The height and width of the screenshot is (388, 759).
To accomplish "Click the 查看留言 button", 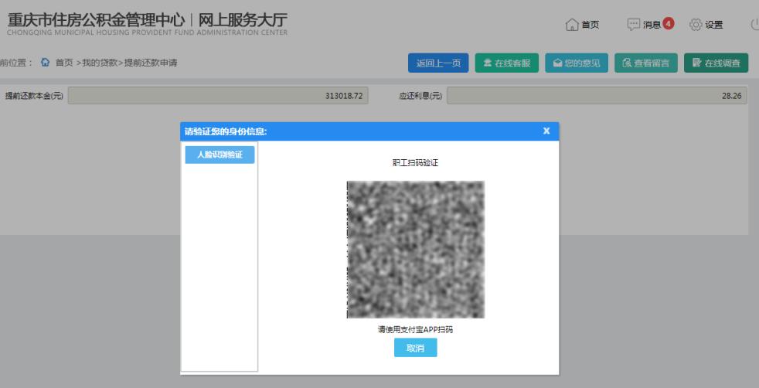I will pyautogui.click(x=646, y=63).
